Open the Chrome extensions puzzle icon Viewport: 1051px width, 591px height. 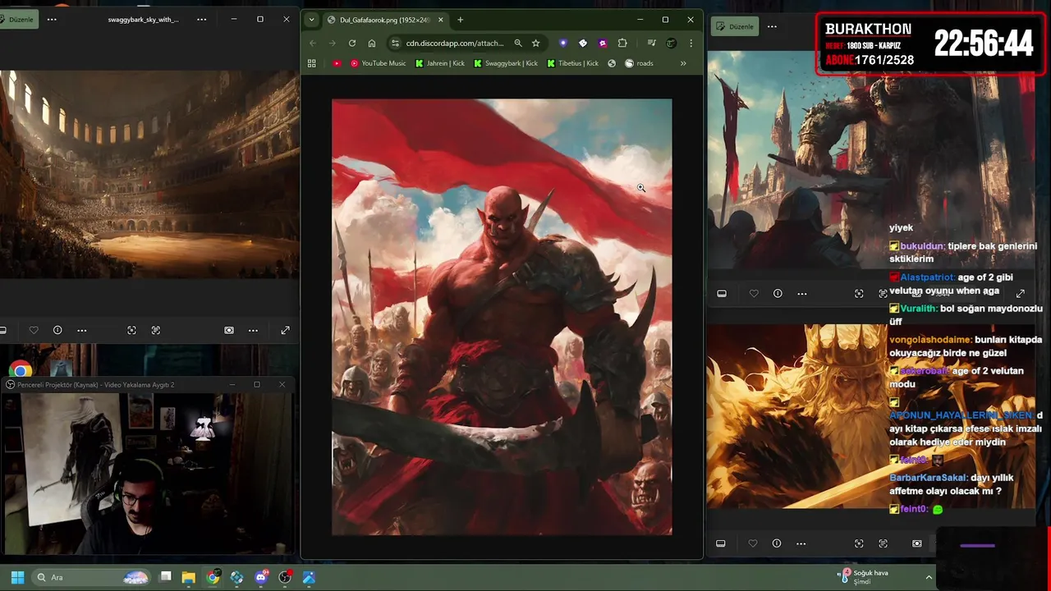tap(622, 43)
